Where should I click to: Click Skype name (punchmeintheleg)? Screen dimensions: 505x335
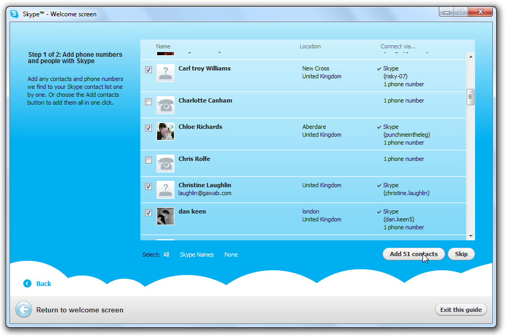tap(407, 135)
